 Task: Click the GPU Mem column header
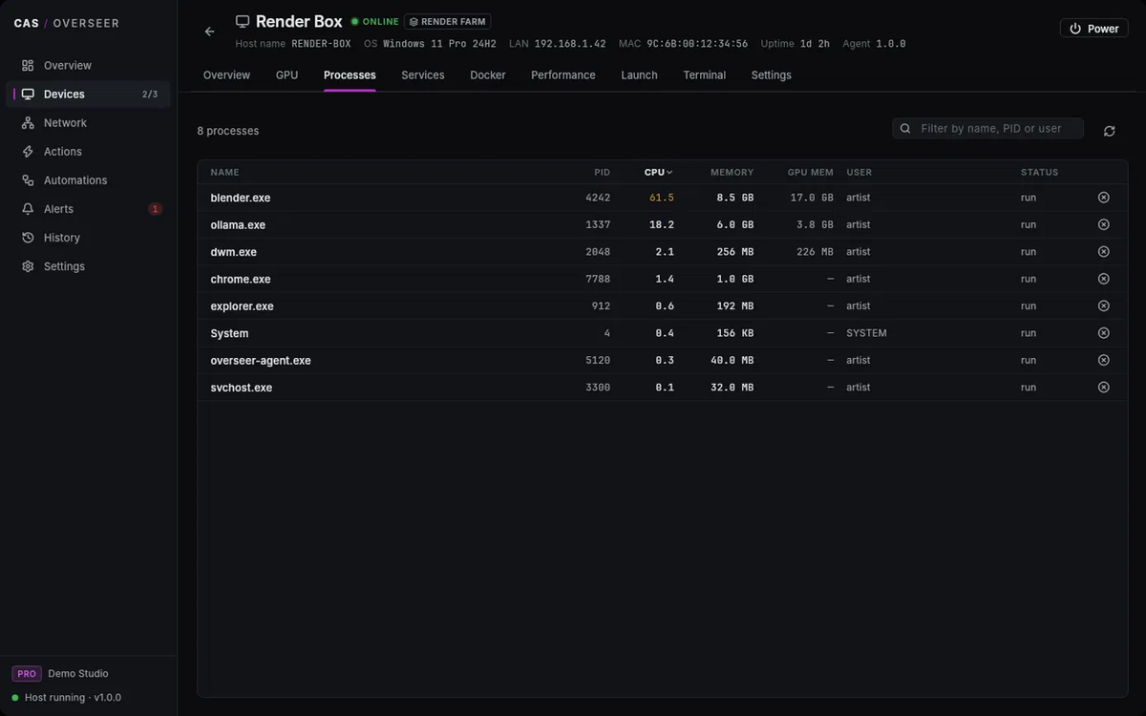pyautogui.click(x=811, y=173)
